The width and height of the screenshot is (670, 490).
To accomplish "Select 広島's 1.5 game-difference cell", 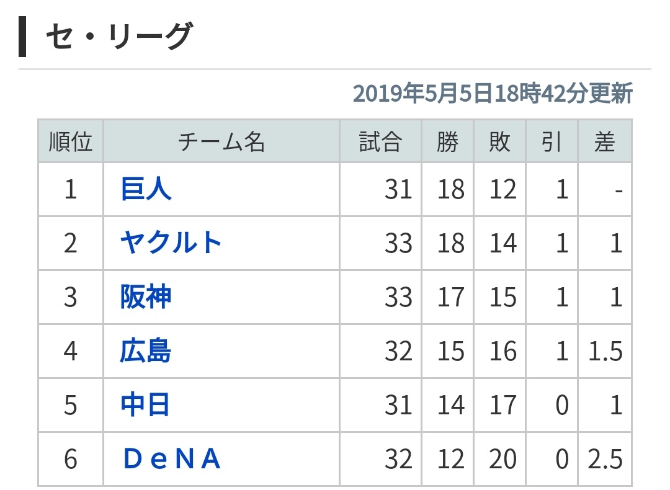I will [605, 351].
